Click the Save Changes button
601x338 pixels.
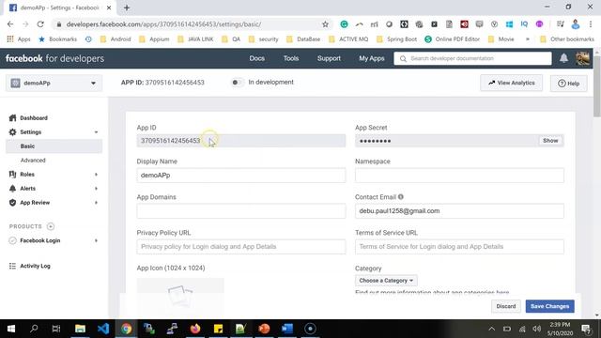tap(549, 306)
